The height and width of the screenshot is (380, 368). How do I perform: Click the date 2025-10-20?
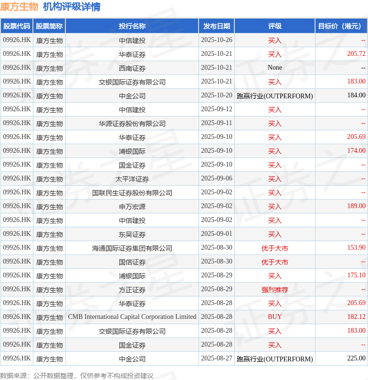click(x=217, y=95)
